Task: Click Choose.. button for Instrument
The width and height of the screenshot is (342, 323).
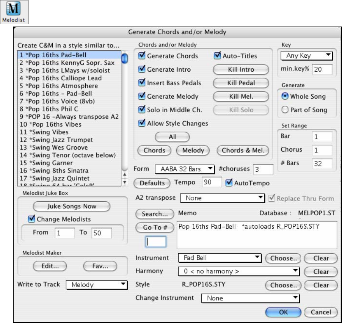Action: (x=283, y=258)
